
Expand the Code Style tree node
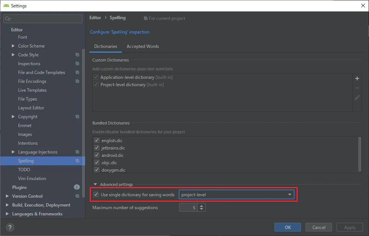coord(13,54)
